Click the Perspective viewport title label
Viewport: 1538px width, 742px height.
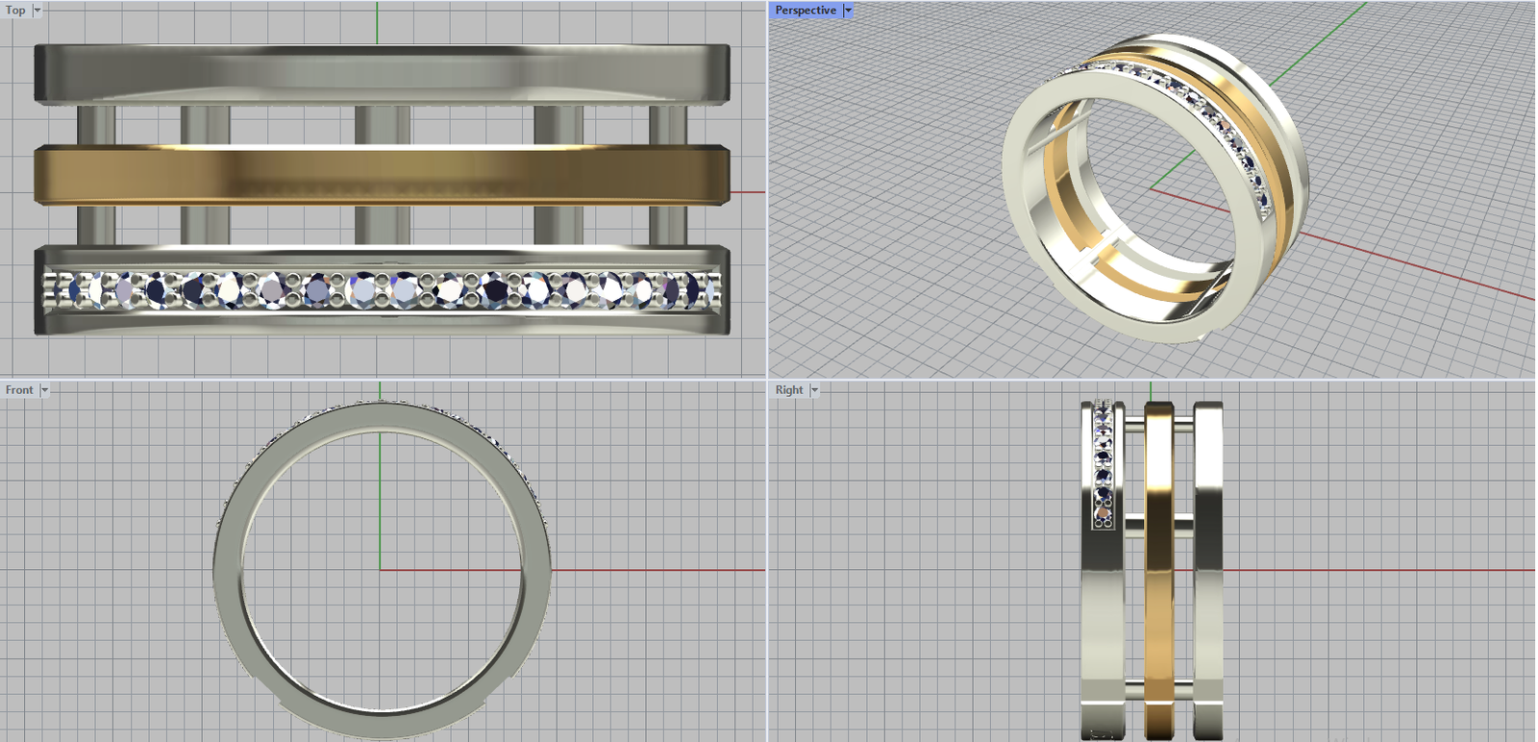[806, 11]
